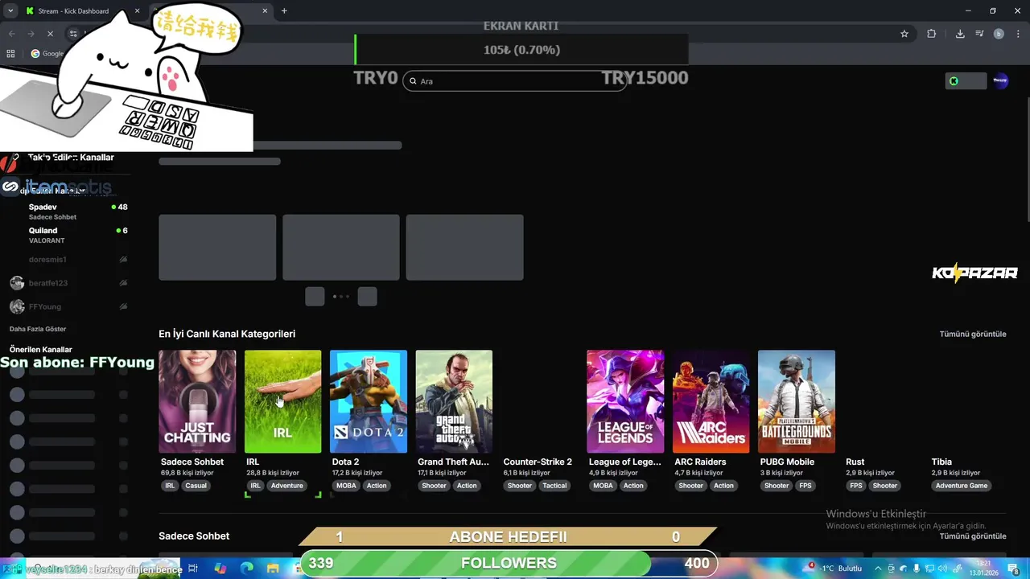Expand Daha Fazla Göster list
1030x579 pixels.
pos(38,329)
